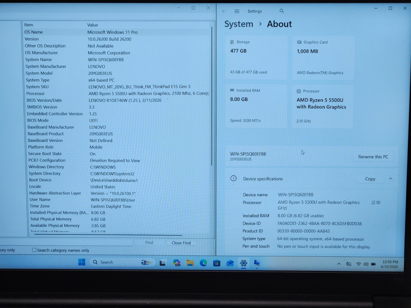Click the Device ID value in Settings

319,224
